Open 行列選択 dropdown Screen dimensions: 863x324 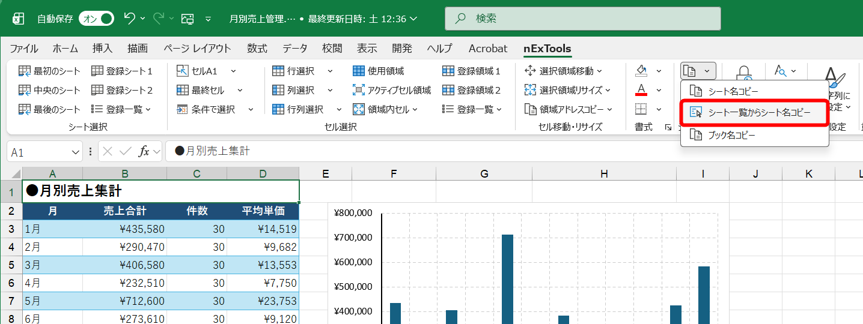[x=339, y=109]
